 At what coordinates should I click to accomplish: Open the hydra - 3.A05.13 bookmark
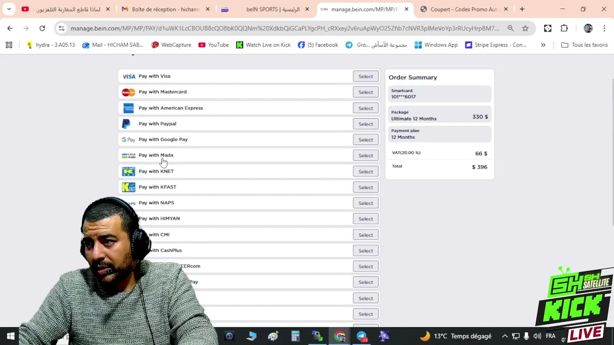point(50,45)
